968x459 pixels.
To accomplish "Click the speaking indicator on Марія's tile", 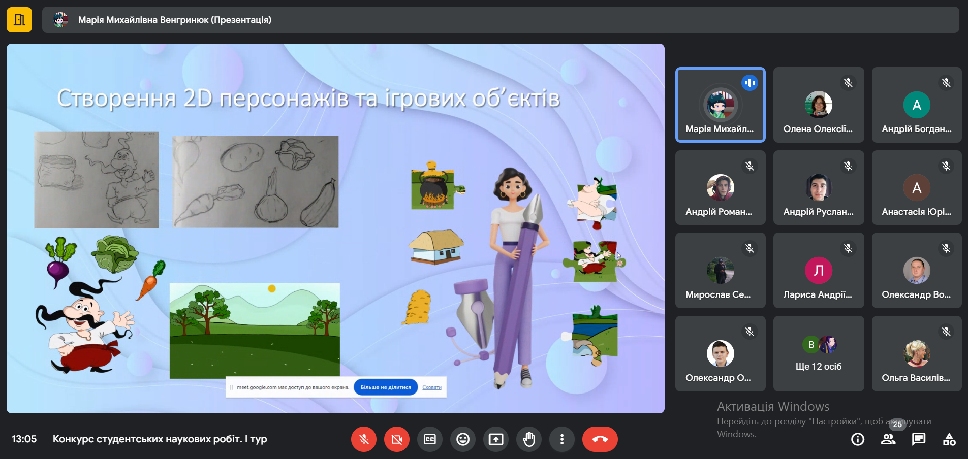I will pyautogui.click(x=750, y=83).
